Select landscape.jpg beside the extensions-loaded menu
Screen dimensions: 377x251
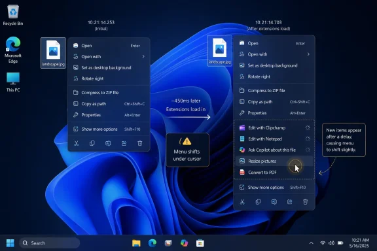tap(219, 51)
